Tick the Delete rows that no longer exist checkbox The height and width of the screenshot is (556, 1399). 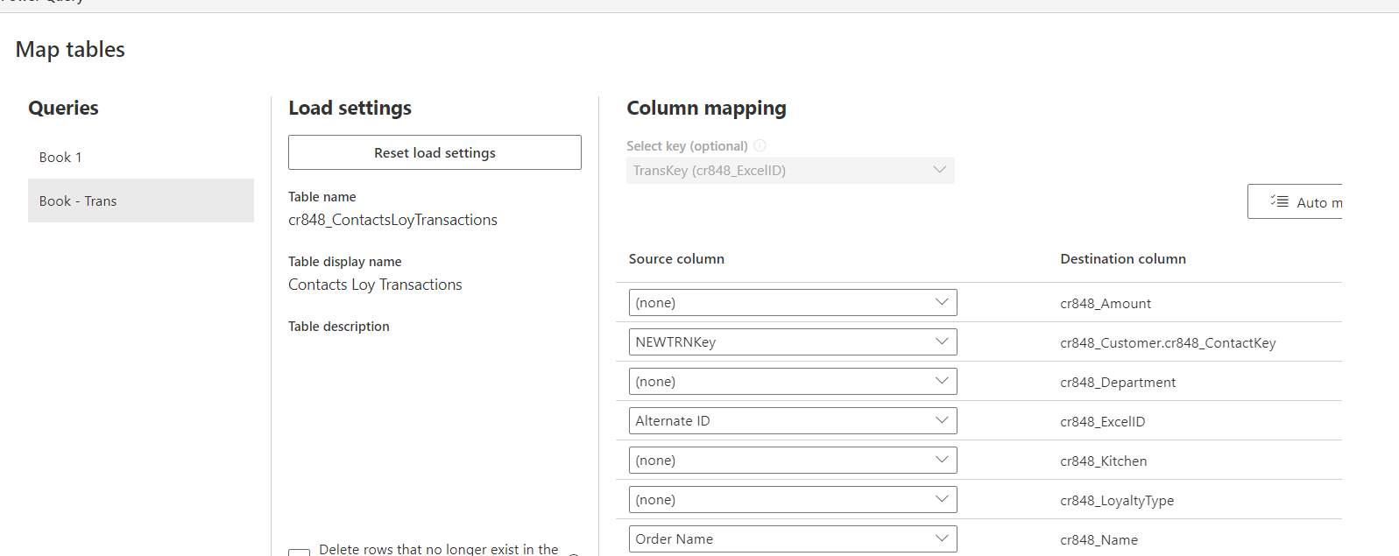pyautogui.click(x=299, y=552)
